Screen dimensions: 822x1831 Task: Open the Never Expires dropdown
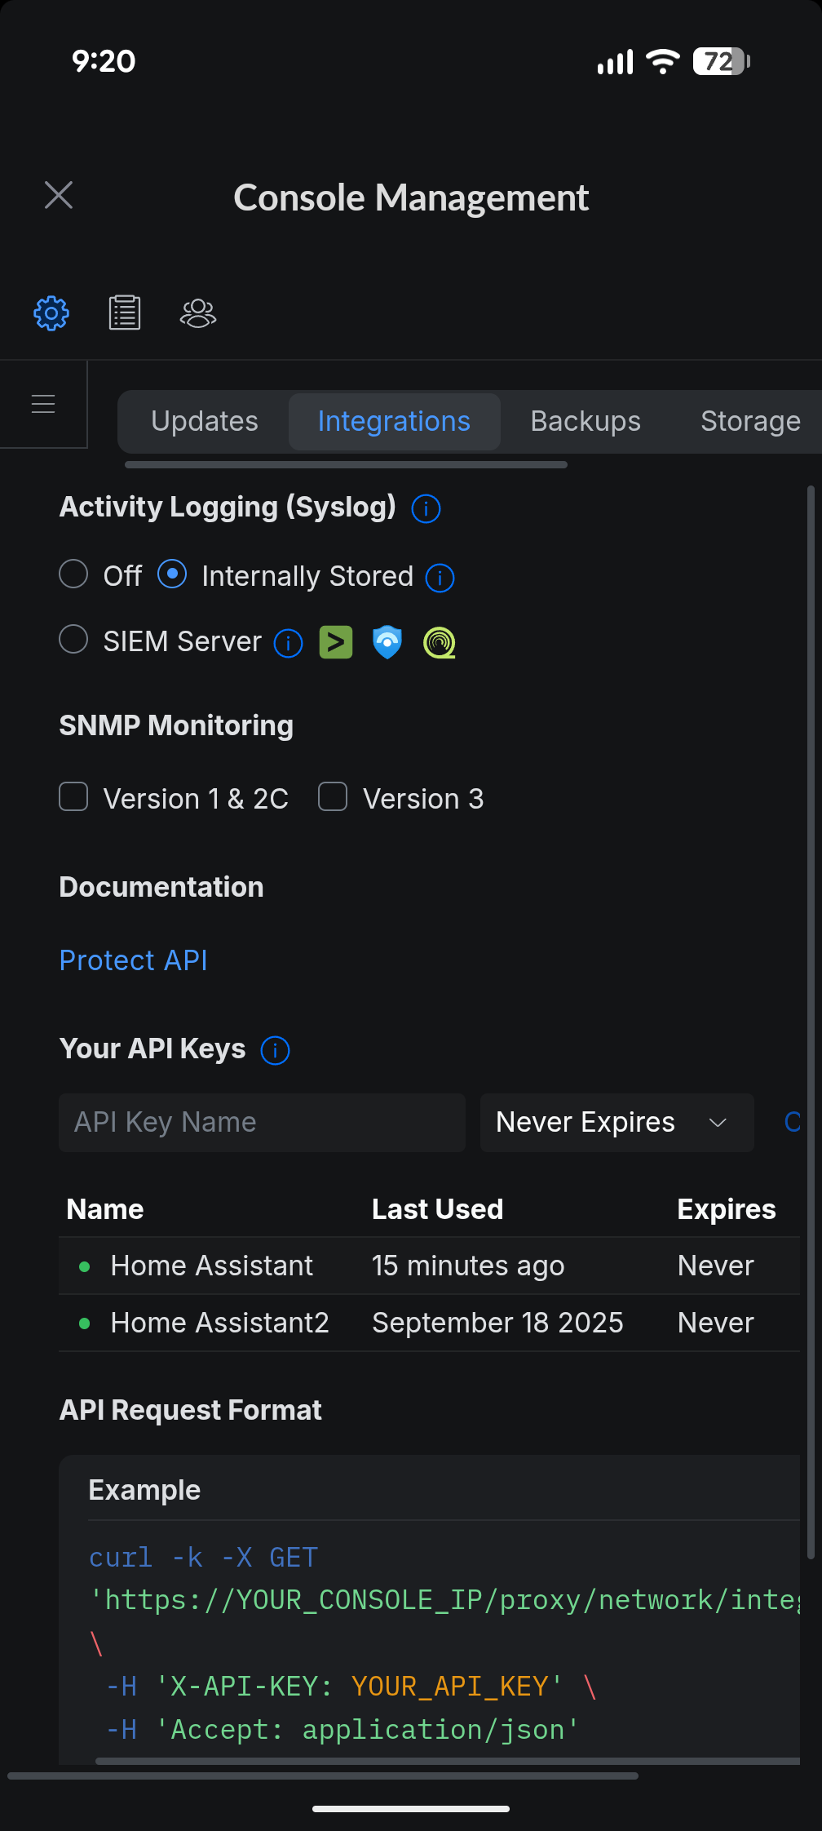tap(616, 1123)
